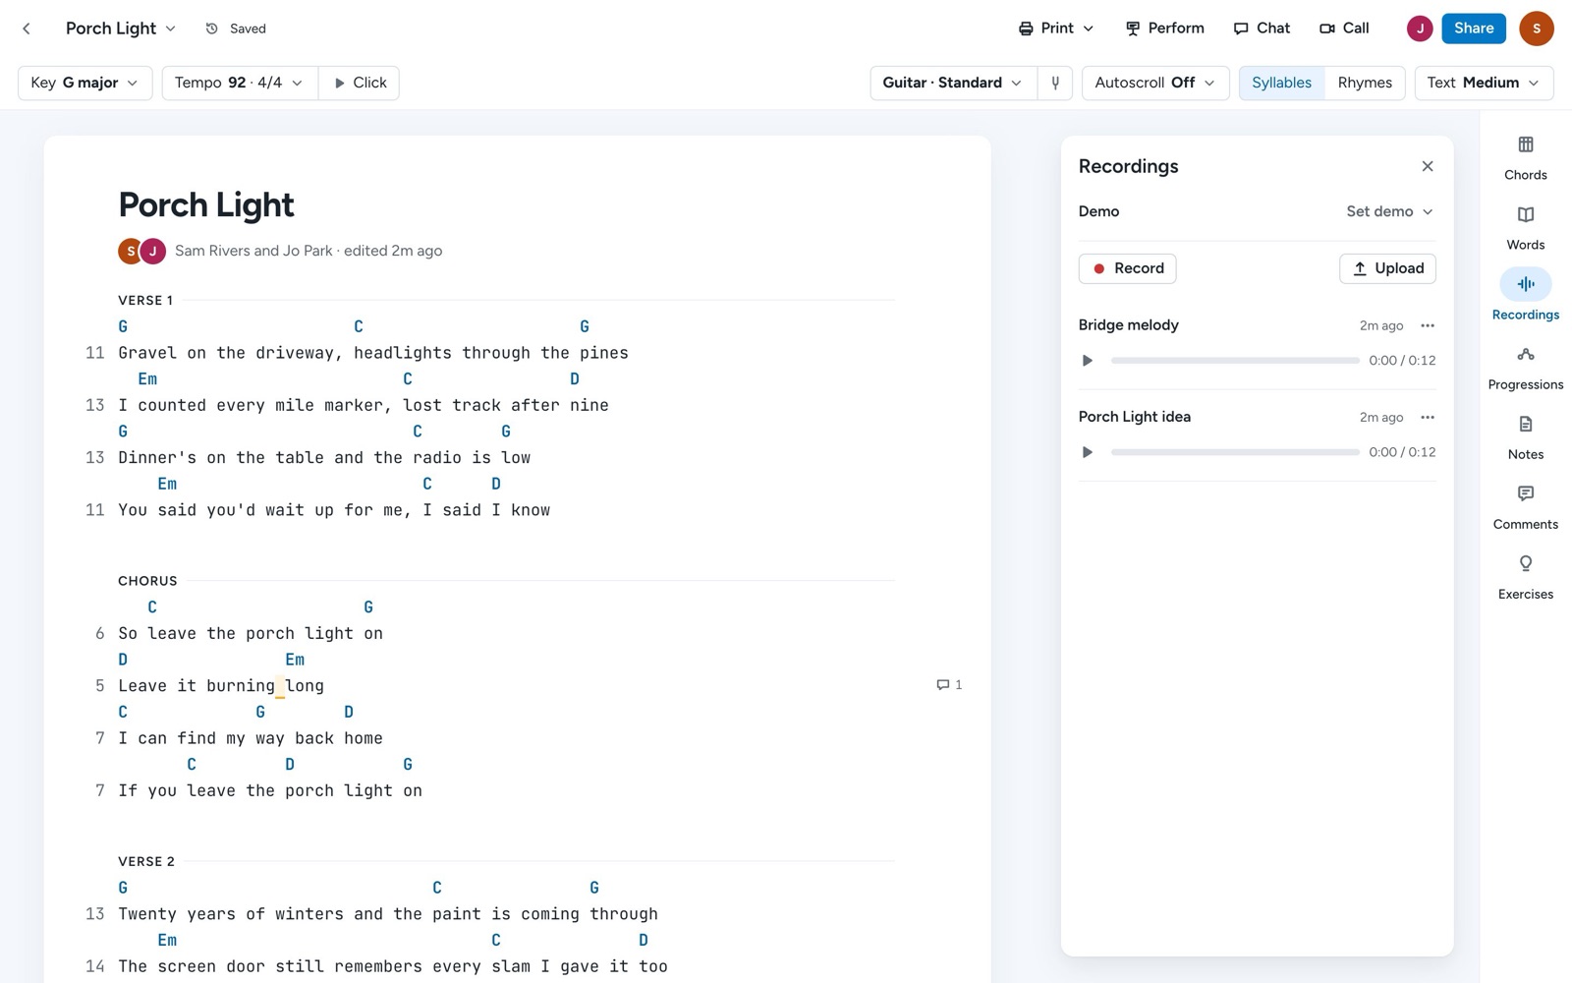Click the lyric 'Dinner's on the table'
The height and width of the screenshot is (983, 1572).
(x=324, y=457)
